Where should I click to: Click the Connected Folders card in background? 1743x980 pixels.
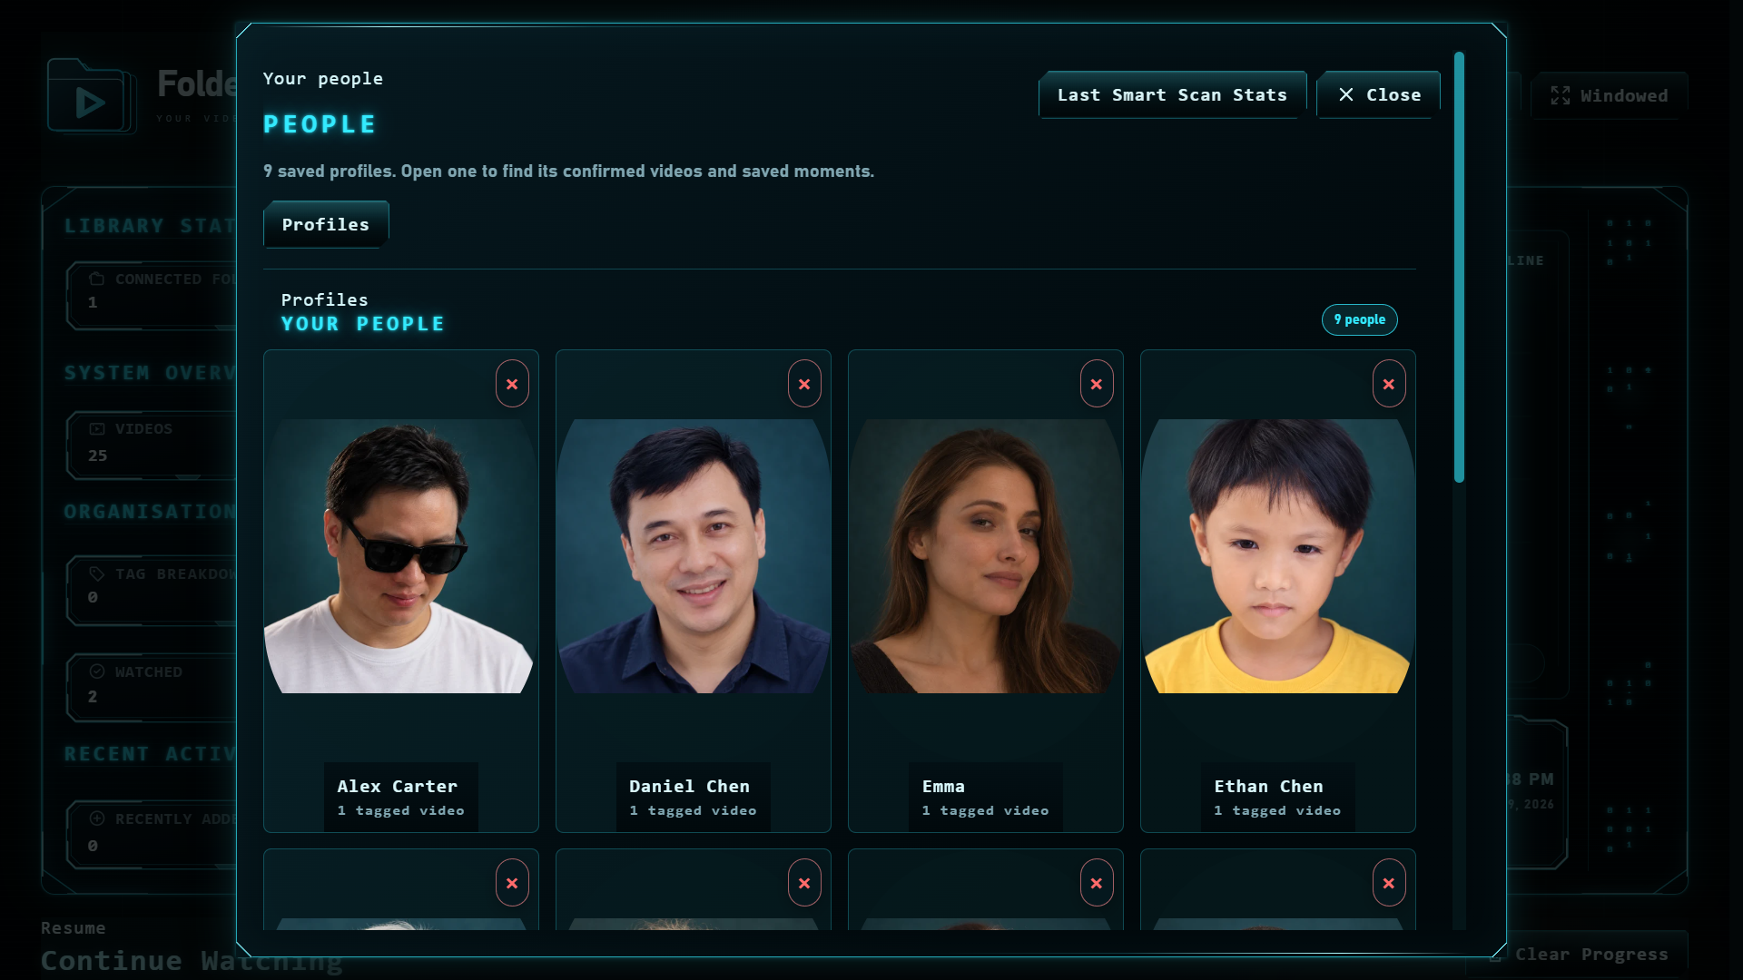(152, 295)
